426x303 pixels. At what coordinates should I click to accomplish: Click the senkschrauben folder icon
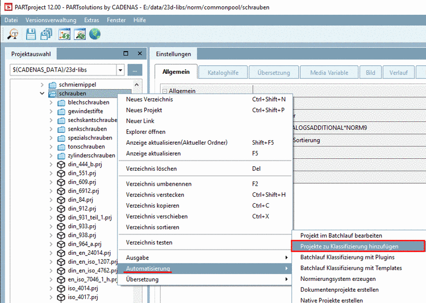point(61,129)
